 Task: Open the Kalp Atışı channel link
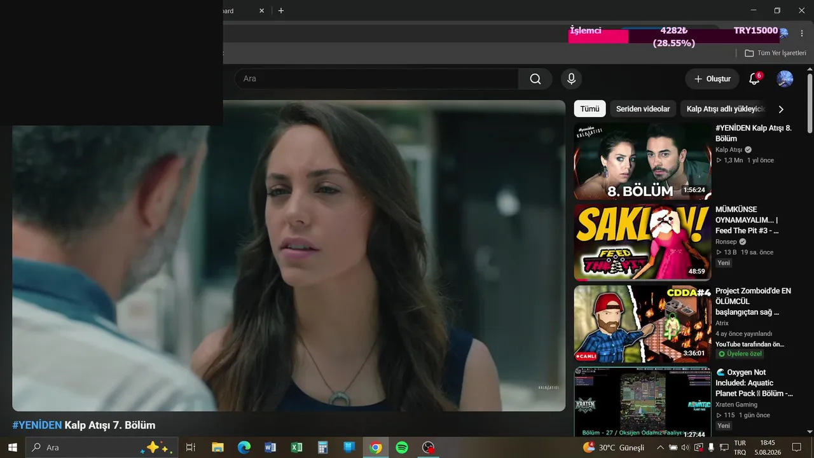pos(729,149)
